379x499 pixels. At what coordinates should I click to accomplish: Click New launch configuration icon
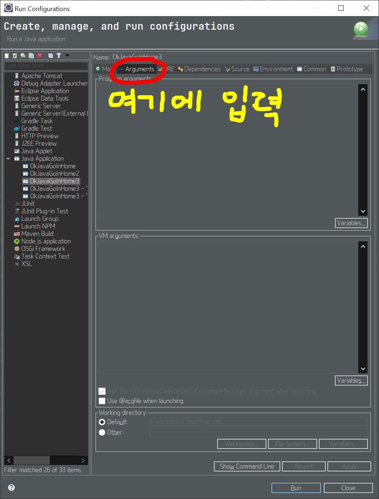(7, 55)
